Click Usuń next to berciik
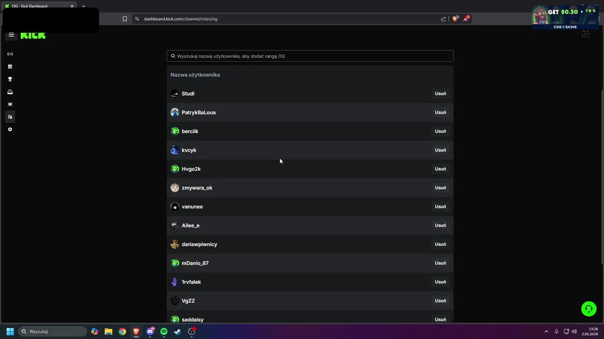The height and width of the screenshot is (339, 604). click(440, 131)
